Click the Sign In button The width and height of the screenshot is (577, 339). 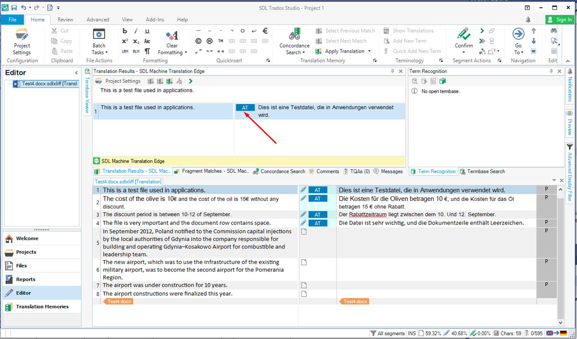tap(560, 20)
